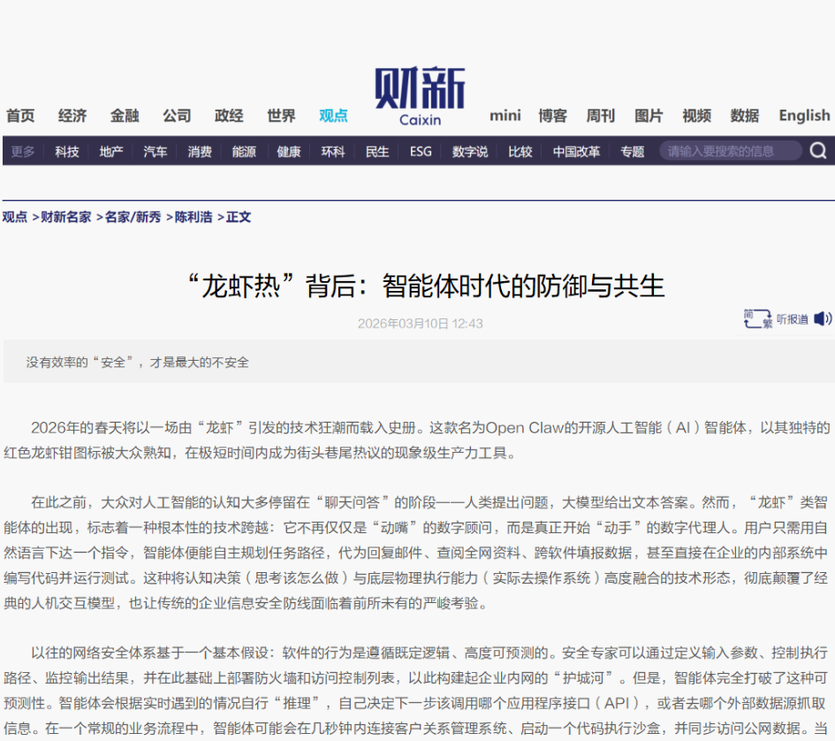The image size is (835, 741).
Task: Click the 正文 breadcrumb item
Action: (x=238, y=217)
